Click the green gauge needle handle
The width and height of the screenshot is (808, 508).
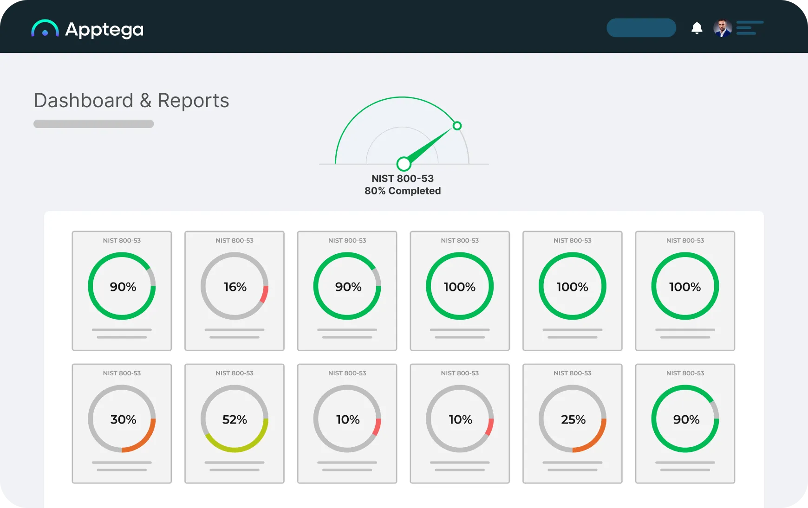click(x=403, y=164)
